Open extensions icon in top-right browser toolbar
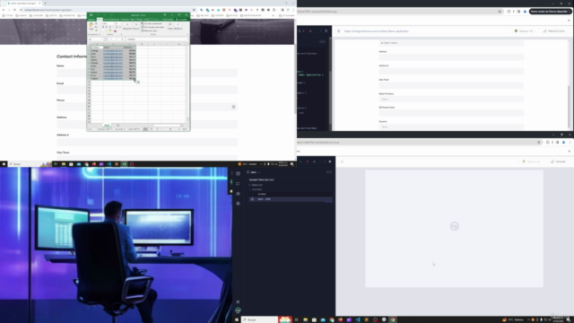574x323 pixels. tap(509, 12)
